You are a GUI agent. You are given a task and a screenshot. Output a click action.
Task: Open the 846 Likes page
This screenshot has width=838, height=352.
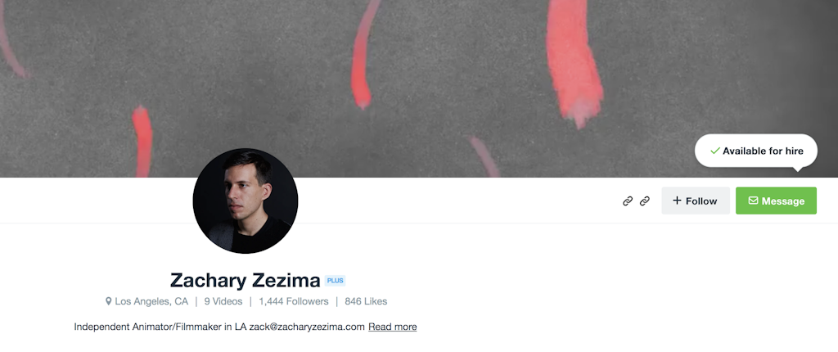pos(366,301)
